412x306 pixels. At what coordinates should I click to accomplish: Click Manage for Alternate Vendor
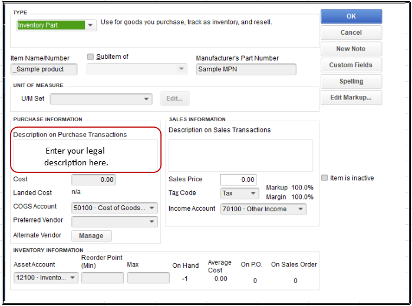[91, 235]
